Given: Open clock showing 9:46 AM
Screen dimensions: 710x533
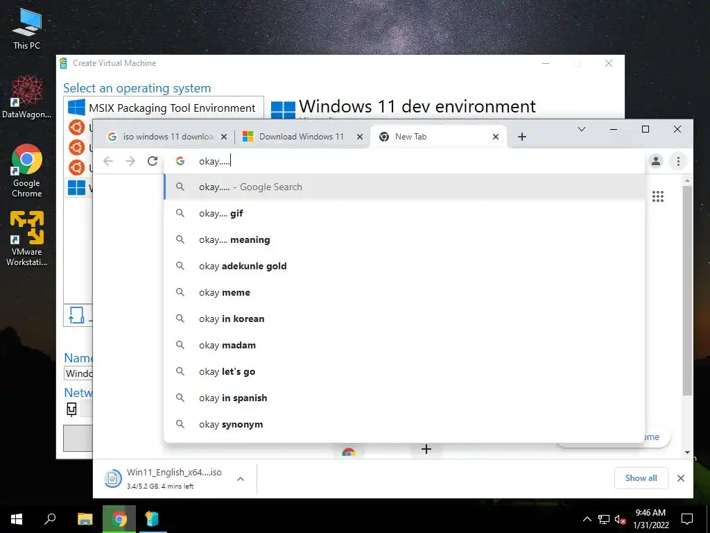Looking at the screenshot, I should (650, 519).
